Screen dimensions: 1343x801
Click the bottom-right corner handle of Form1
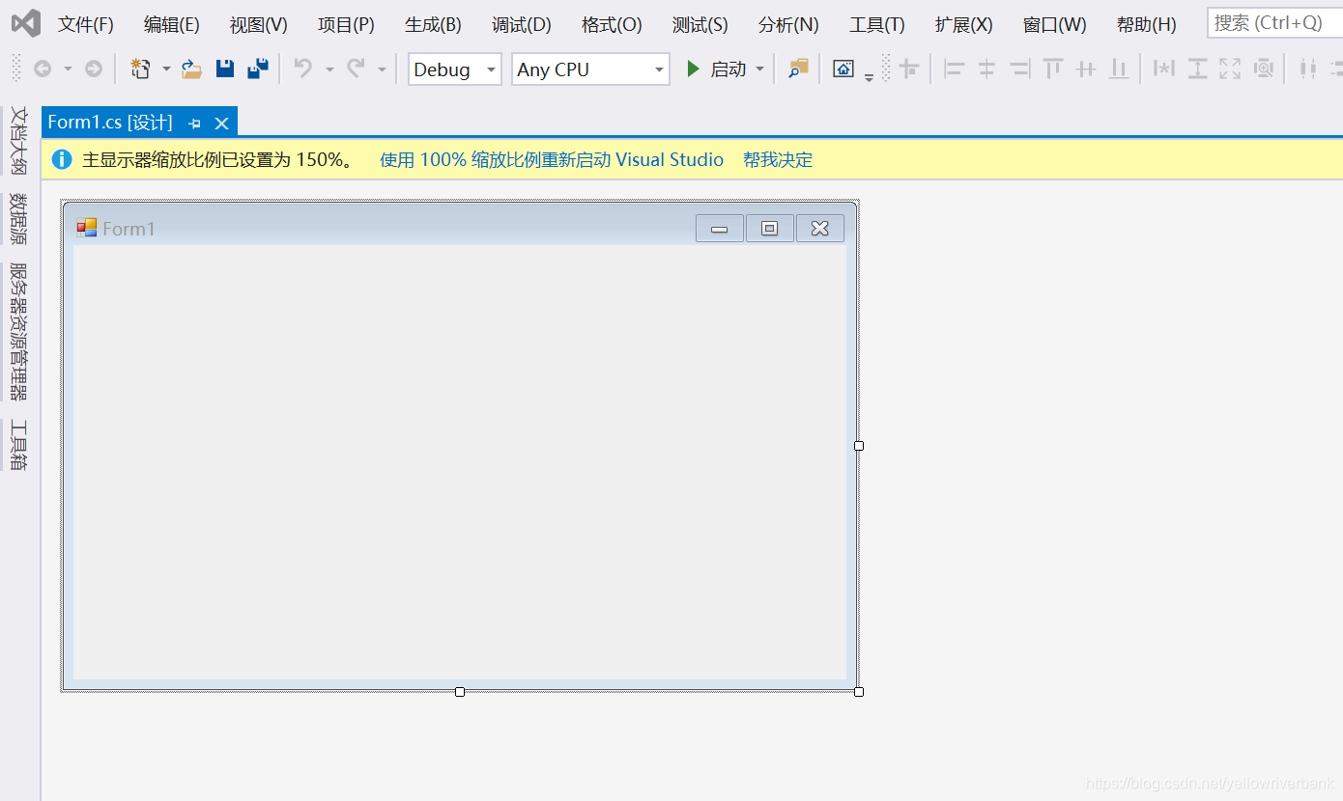[x=859, y=692]
